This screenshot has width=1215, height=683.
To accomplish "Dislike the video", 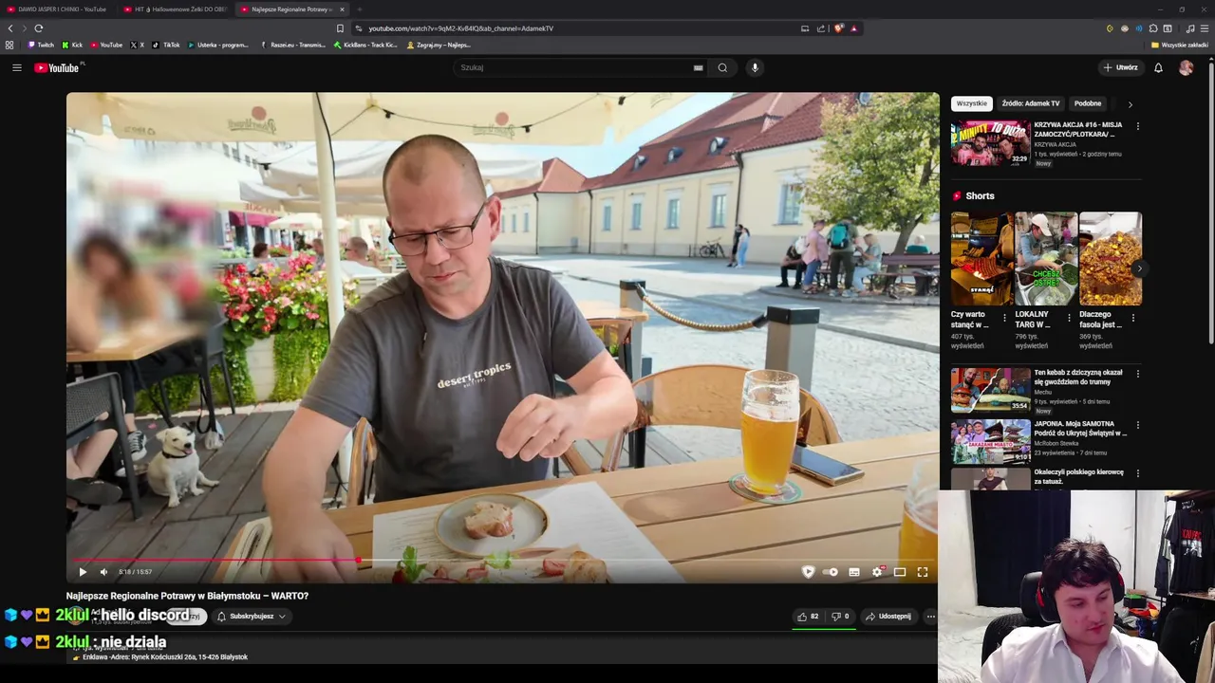I will [840, 617].
